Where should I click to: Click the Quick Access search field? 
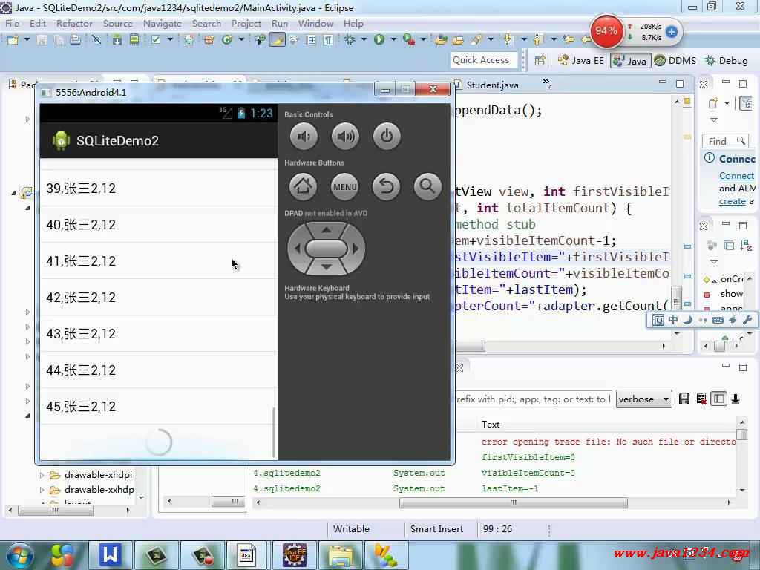483,60
